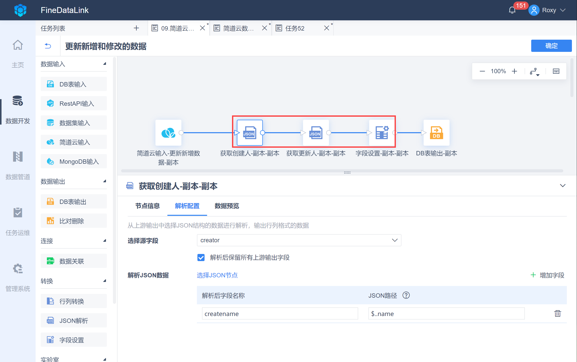Screen dimensions: 577x362
Task: Collapse the 数据输入 section
Action: pyautogui.click(x=105, y=64)
